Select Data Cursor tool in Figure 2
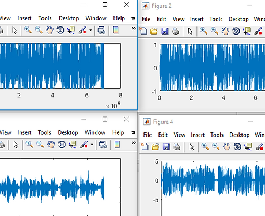The width and height of the screenshot is (265, 216). (x=247, y=31)
